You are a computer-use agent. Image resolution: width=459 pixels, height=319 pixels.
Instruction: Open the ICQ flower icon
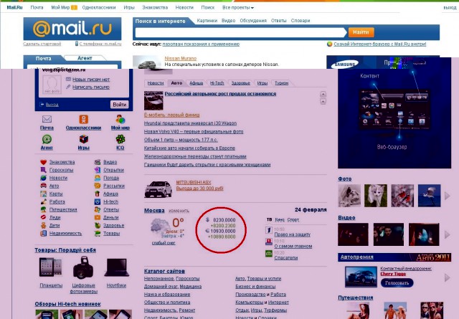(120, 139)
